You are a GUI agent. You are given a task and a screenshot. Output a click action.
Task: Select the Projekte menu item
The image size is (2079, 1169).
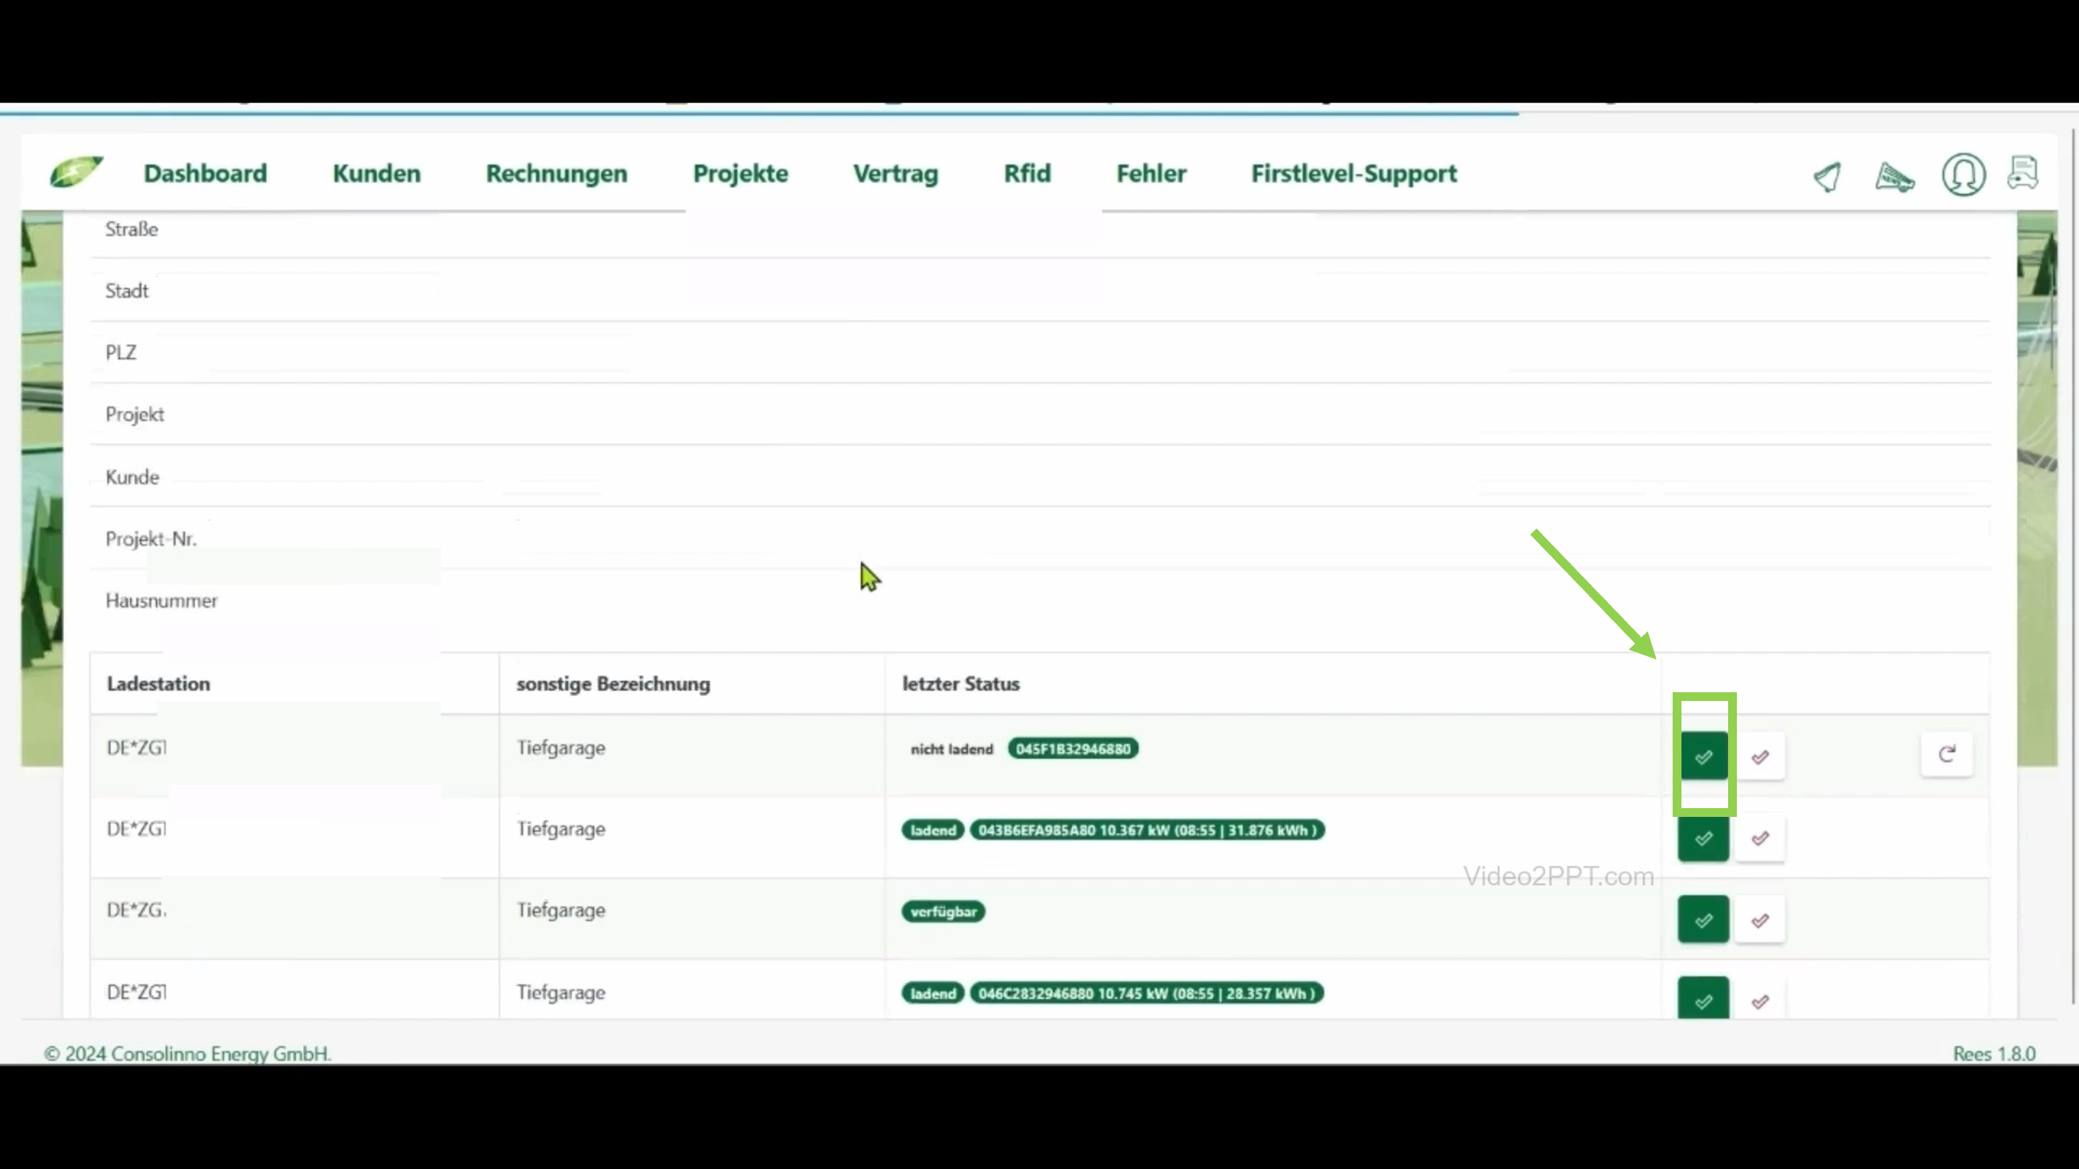tap(740, 173)
